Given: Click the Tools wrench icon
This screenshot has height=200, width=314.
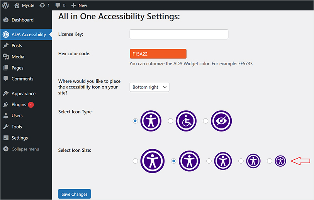Looking at the screenshot, I should point(6,126).
